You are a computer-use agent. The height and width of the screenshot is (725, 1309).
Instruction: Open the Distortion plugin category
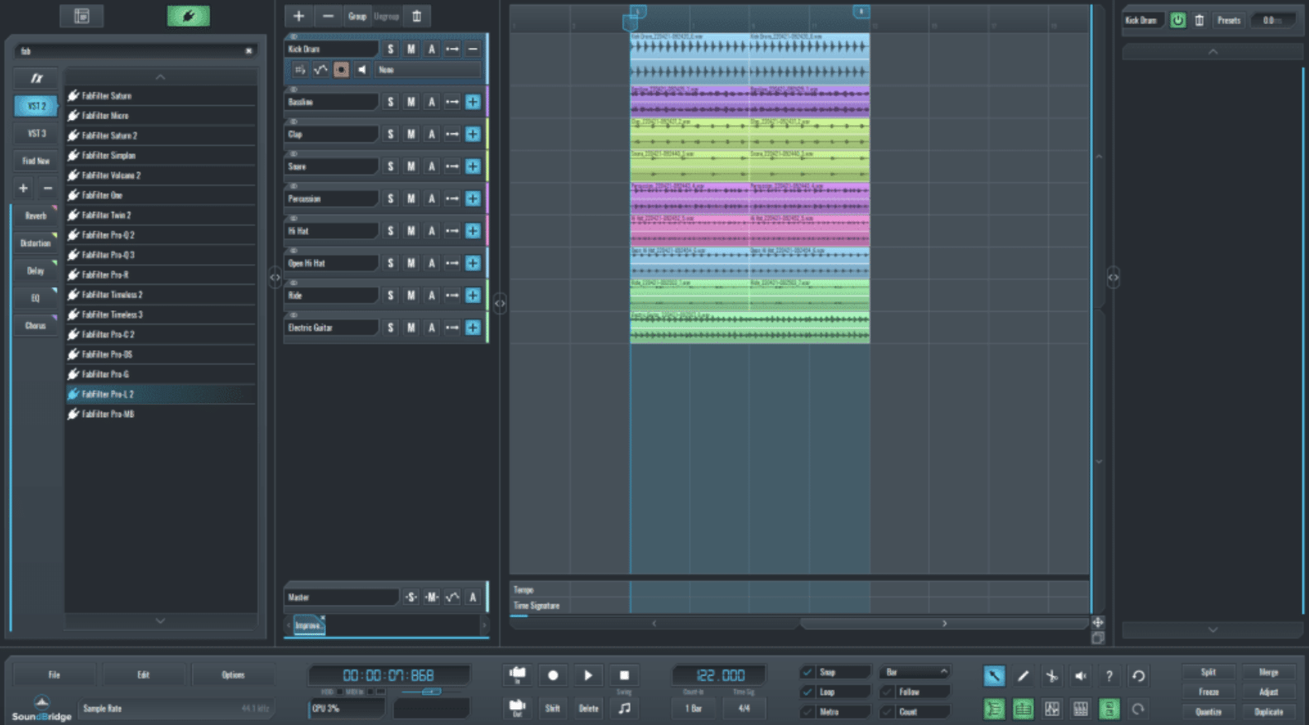point(36,243)
